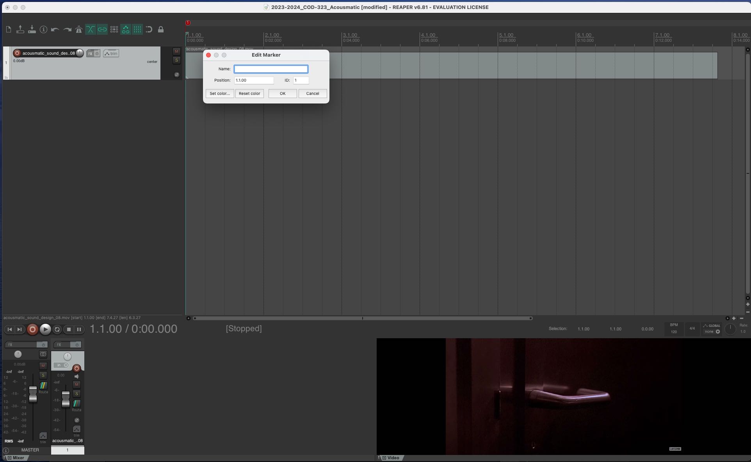Open the track input 'in' dropdown in mixer

tap(61, 365)
